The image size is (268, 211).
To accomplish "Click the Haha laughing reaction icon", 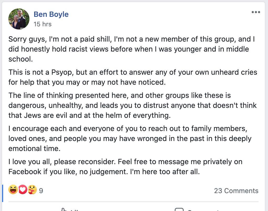I will 13,189.
